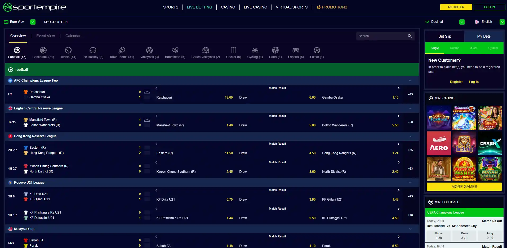Switch to the Calendar tab

point(73,36)
